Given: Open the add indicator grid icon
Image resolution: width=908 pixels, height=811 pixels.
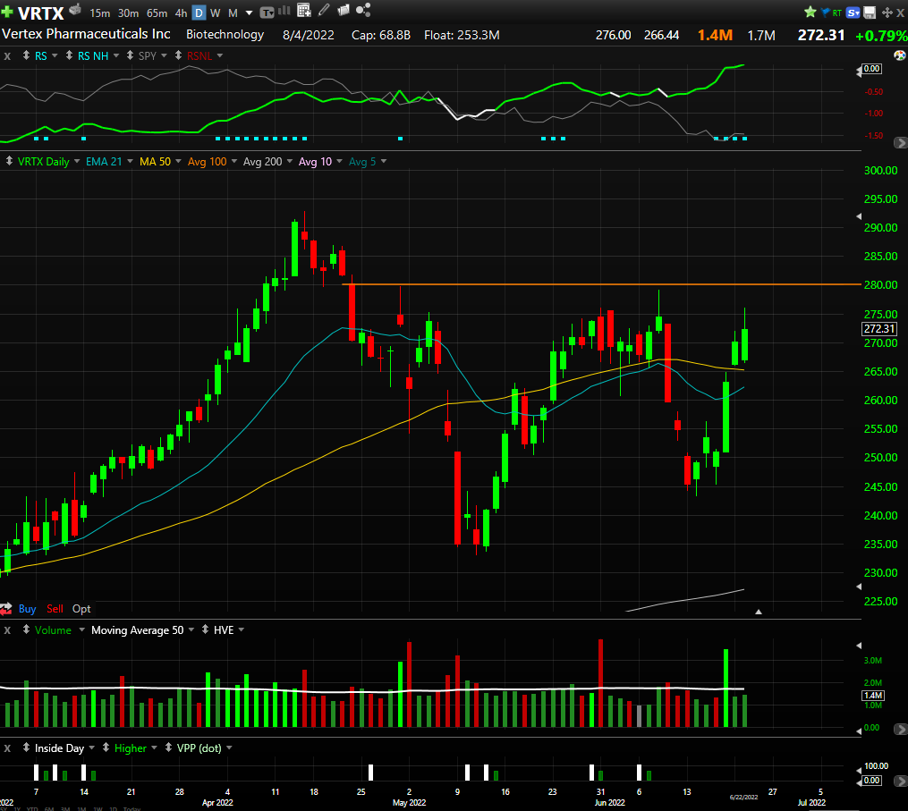Looking at the screenshot, I should (303, 10).
